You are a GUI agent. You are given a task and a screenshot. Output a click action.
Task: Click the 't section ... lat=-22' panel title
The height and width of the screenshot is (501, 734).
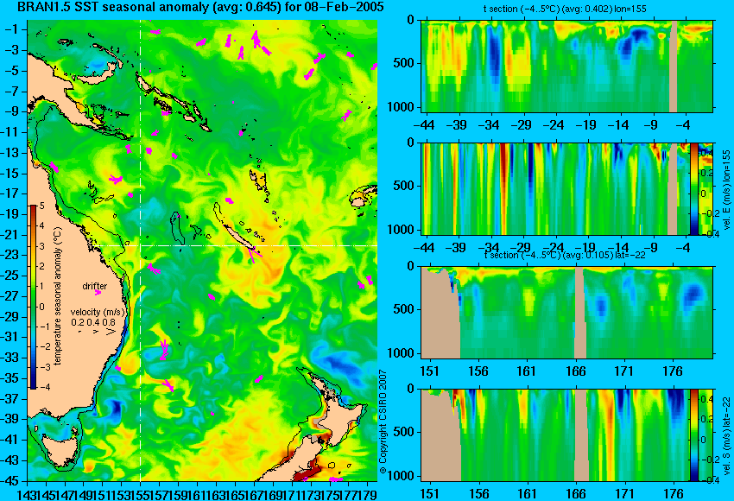click(x=565, y=255)
